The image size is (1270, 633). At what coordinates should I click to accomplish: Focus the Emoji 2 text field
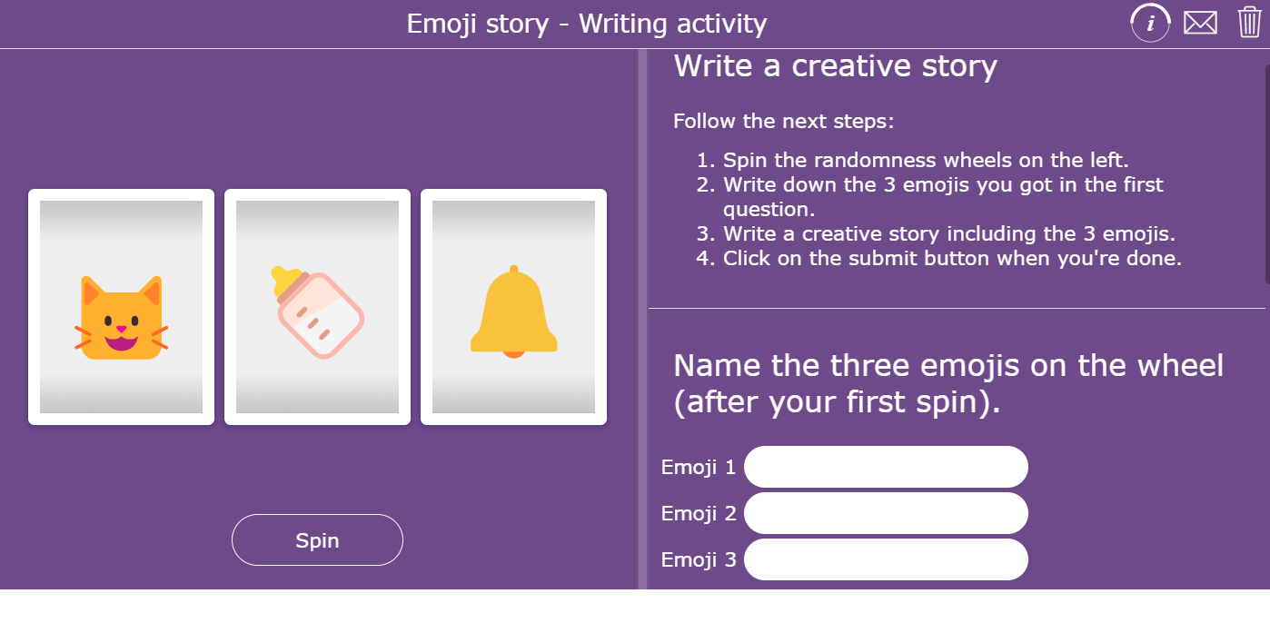[x=886, y=513]
